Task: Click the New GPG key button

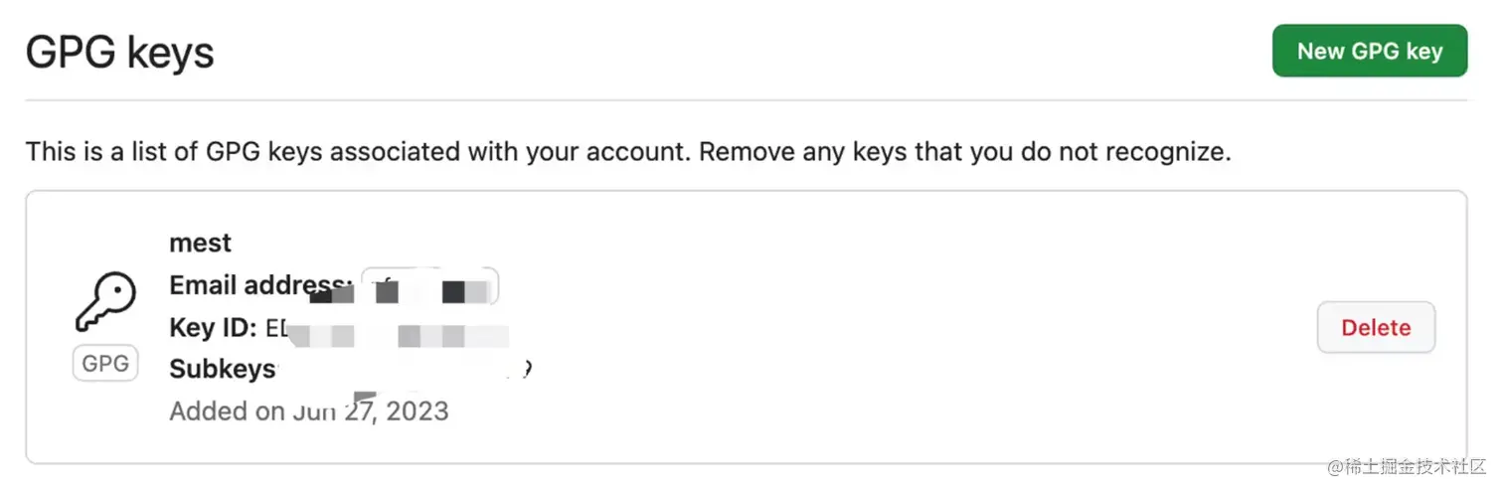Action: point(1369,51)
